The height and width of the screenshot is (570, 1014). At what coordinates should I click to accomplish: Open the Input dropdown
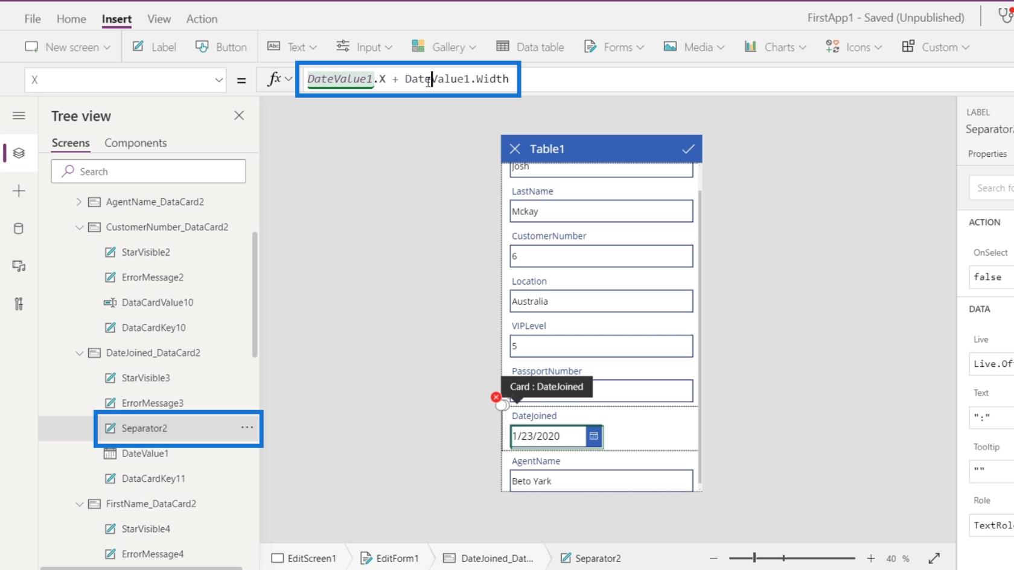tap(364, 47)
